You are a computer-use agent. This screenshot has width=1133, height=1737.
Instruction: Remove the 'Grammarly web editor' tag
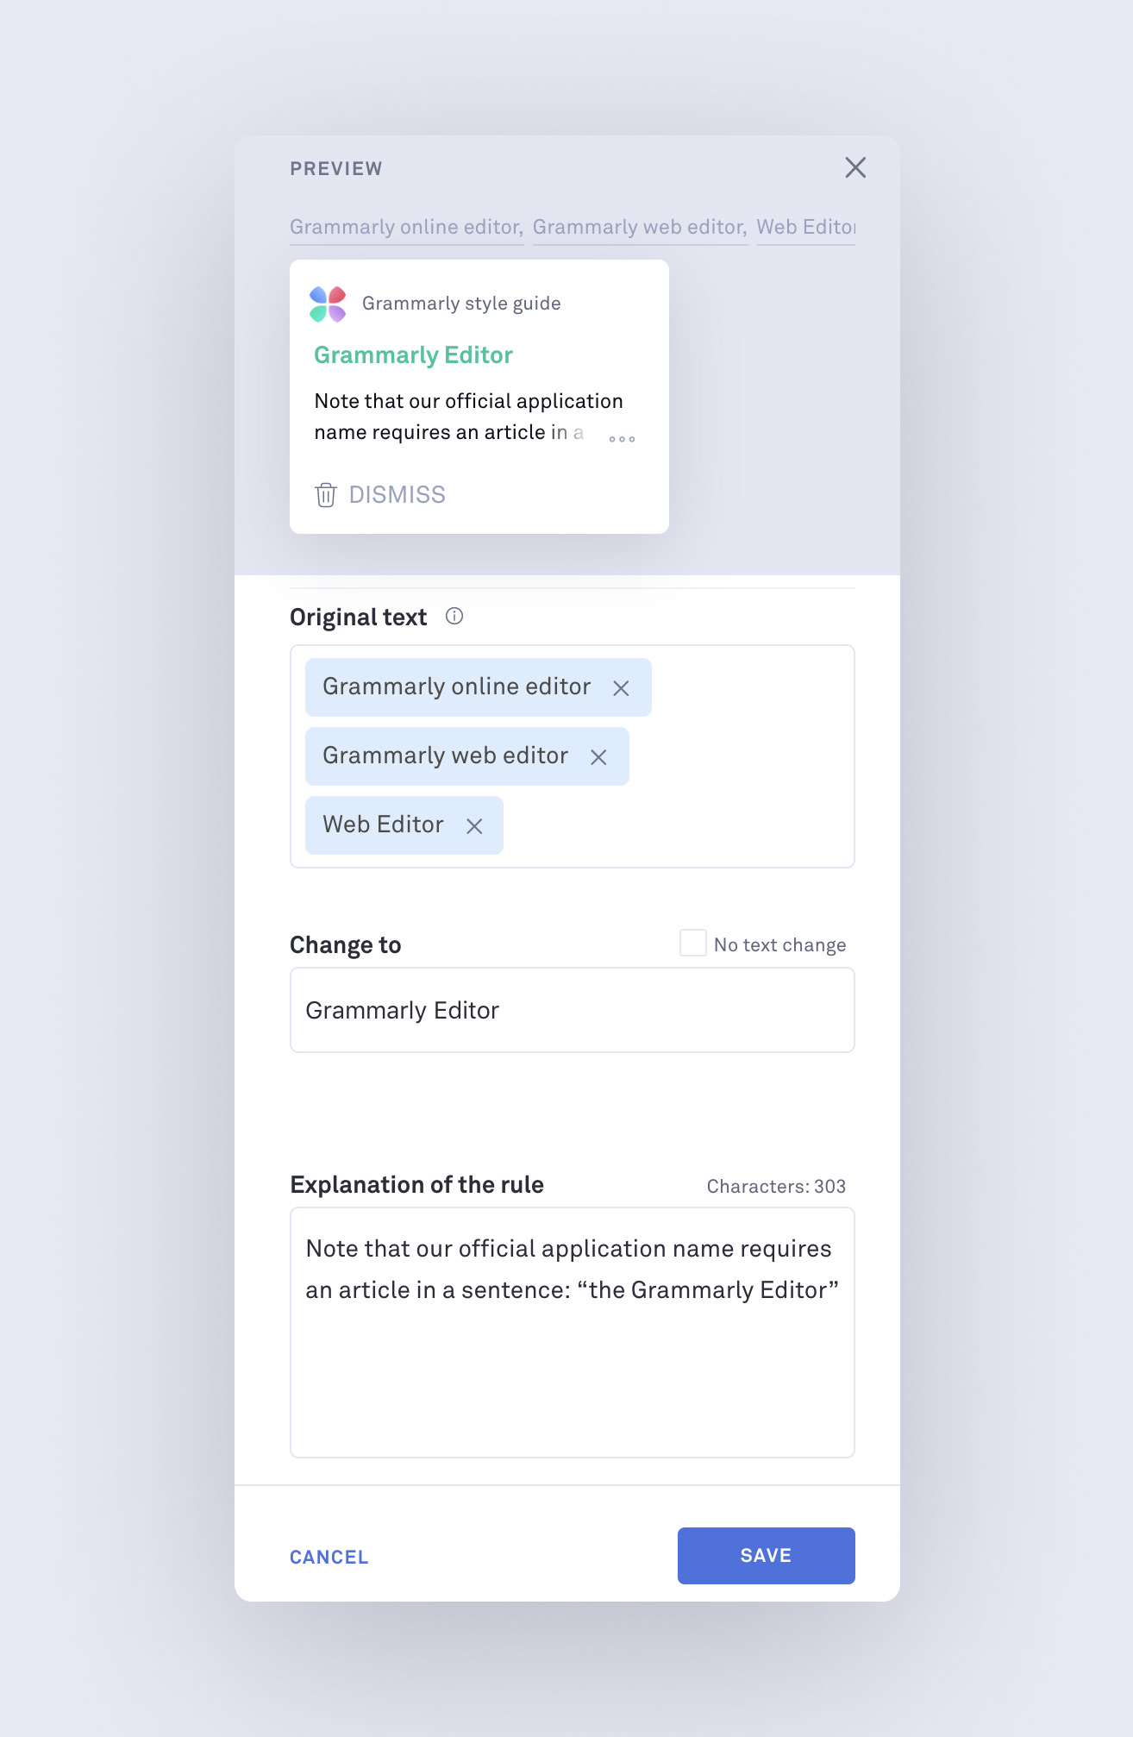click(x=598, y=757)
